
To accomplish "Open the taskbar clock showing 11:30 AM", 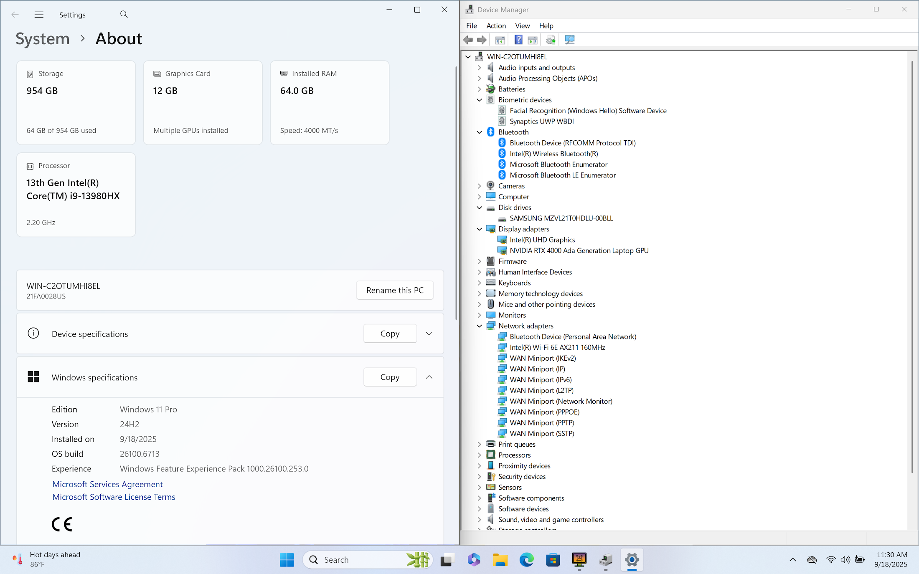I will click(x=891, y=559).
